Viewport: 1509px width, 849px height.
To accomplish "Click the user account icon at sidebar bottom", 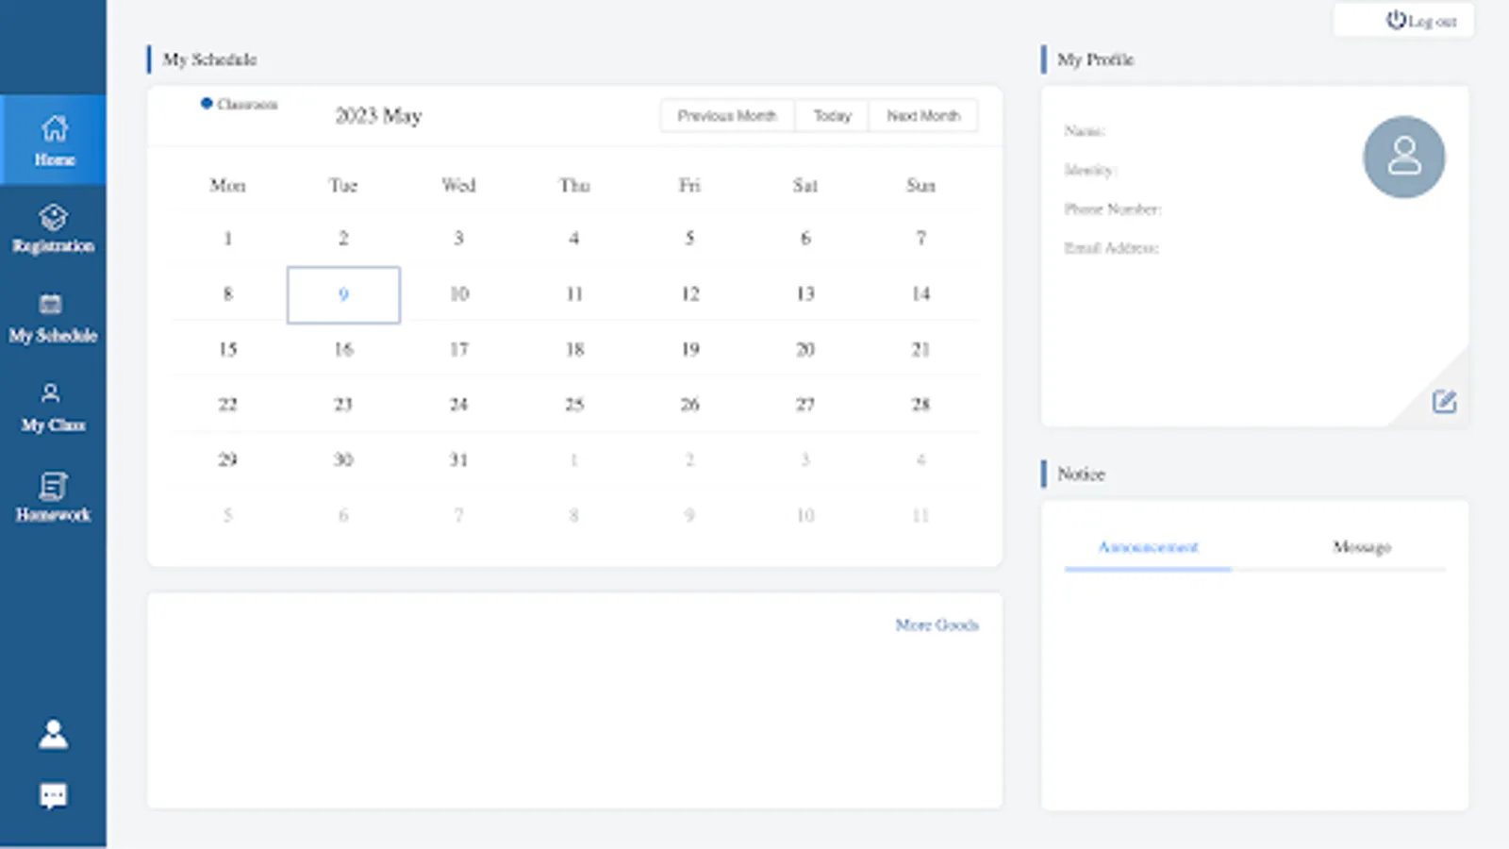I will (x=54, y=734).
